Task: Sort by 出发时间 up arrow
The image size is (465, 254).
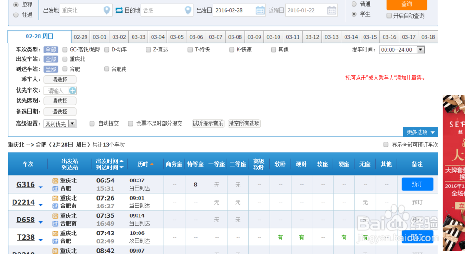Action: tap(121, 161)
